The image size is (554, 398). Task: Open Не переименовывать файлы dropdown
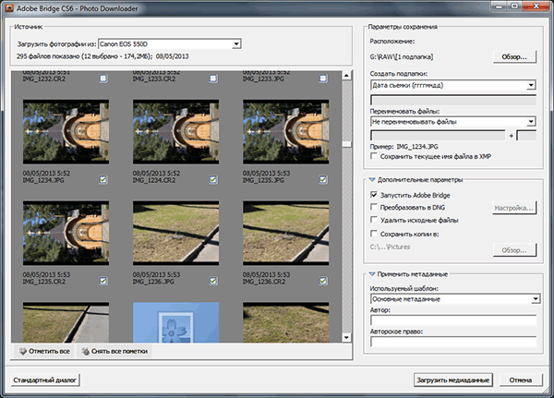[531, 122]
